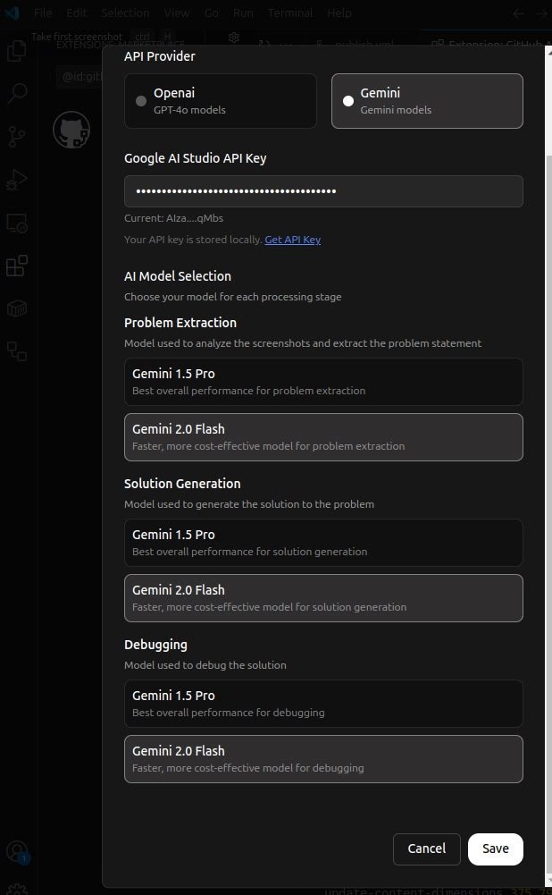
Task: Choose Gemini 2.0 Flash for Solution Generation
Action: (323, 598)
